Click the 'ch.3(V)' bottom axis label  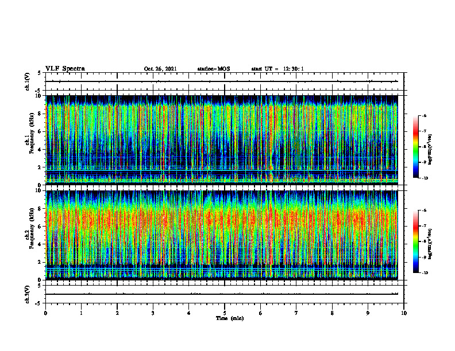coord(28,294)
